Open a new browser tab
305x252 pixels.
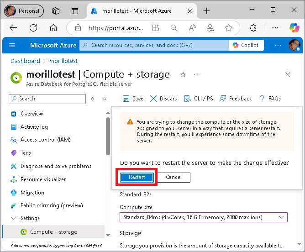pyautogui.click(x=206, y=10)
